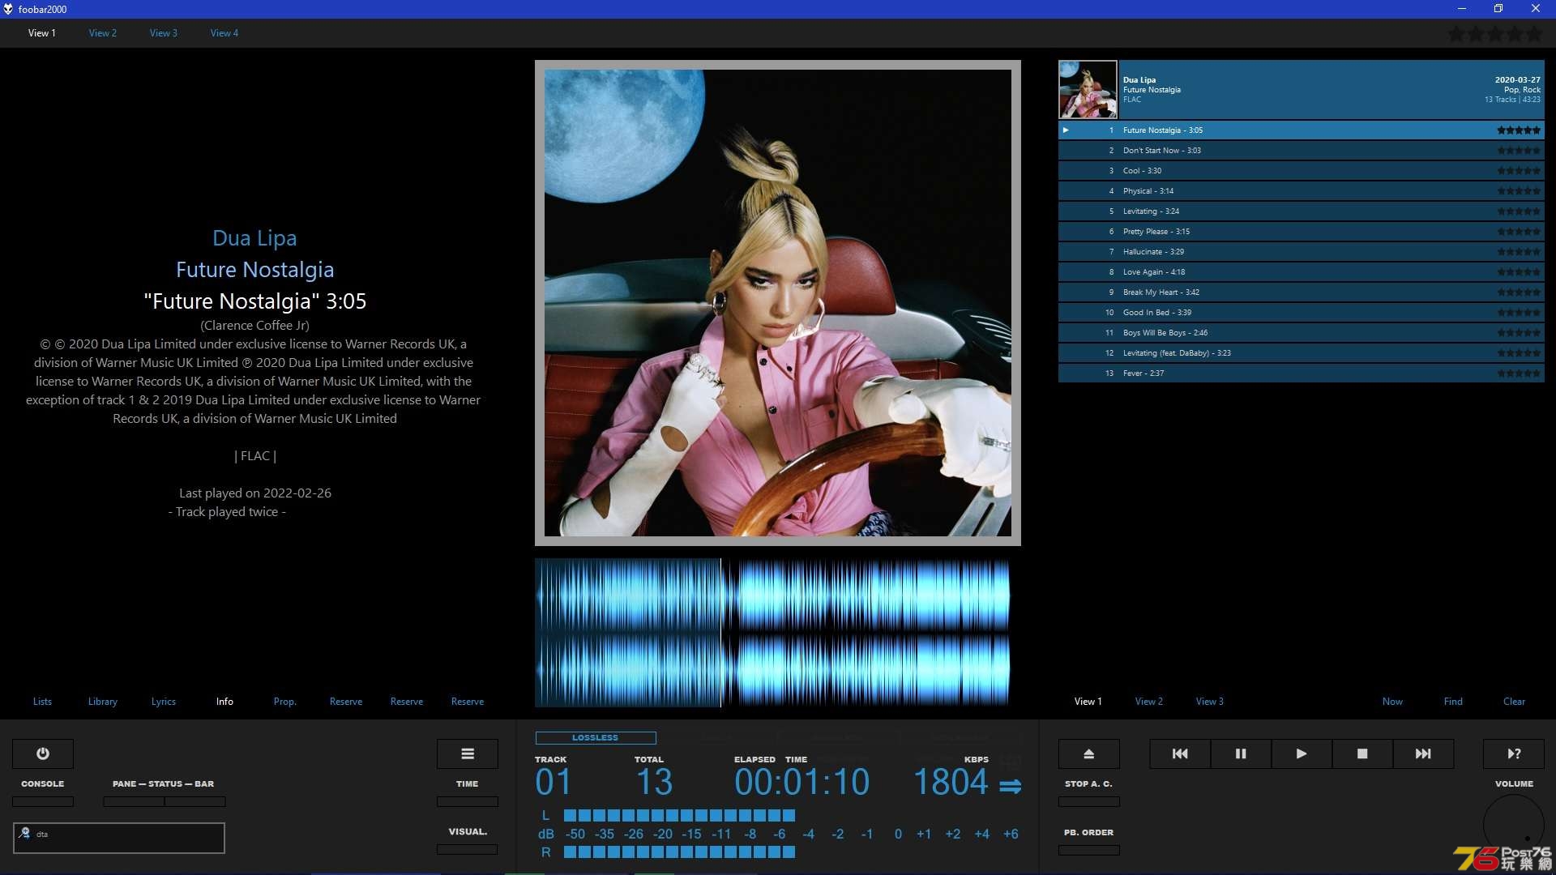This screenshot has width=1556, height=875.
Task: Click the random play button
Action: tap(1514, 753)
